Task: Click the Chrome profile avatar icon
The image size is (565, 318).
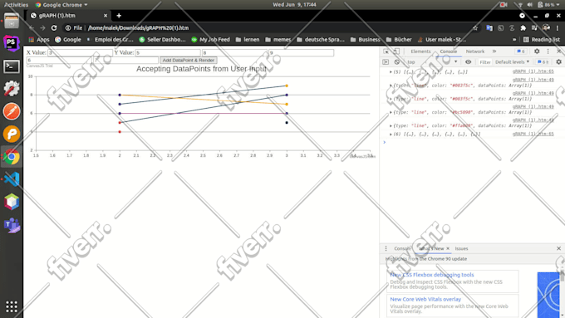Action: point(546,27)
